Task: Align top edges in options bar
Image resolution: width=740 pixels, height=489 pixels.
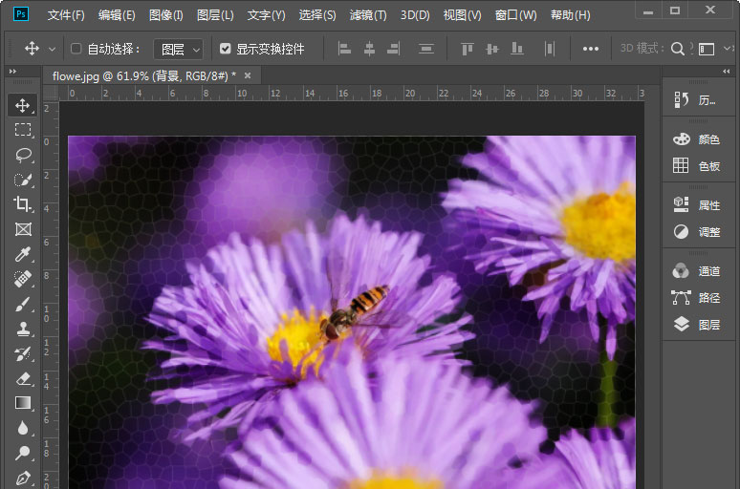Action: point(468,49)
